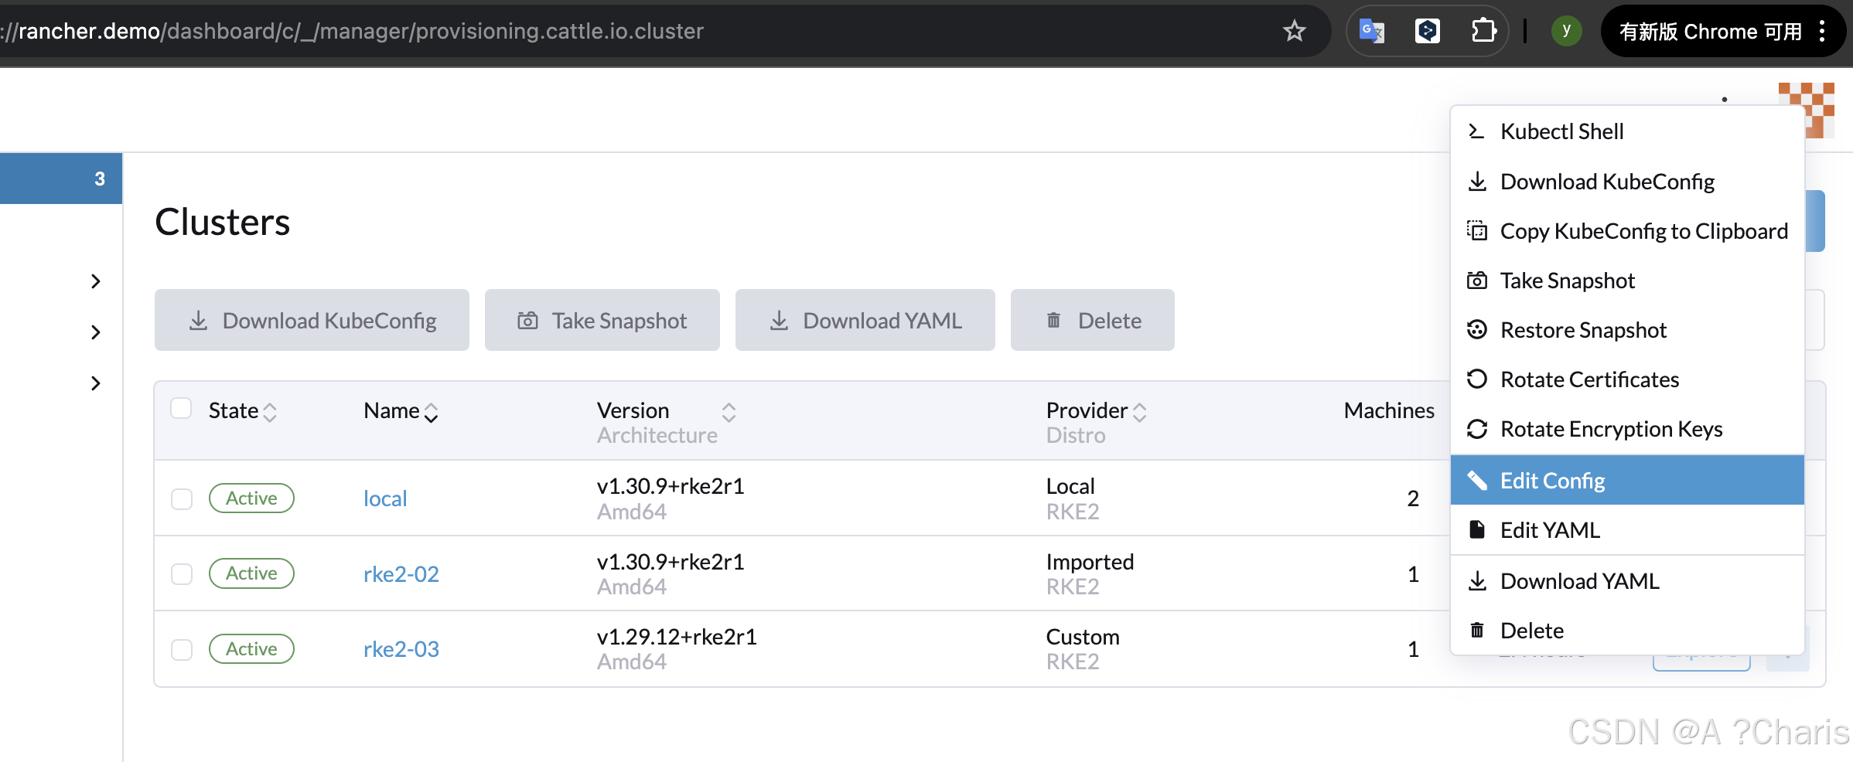Click the Imported provider cell

coord(1090,562)
